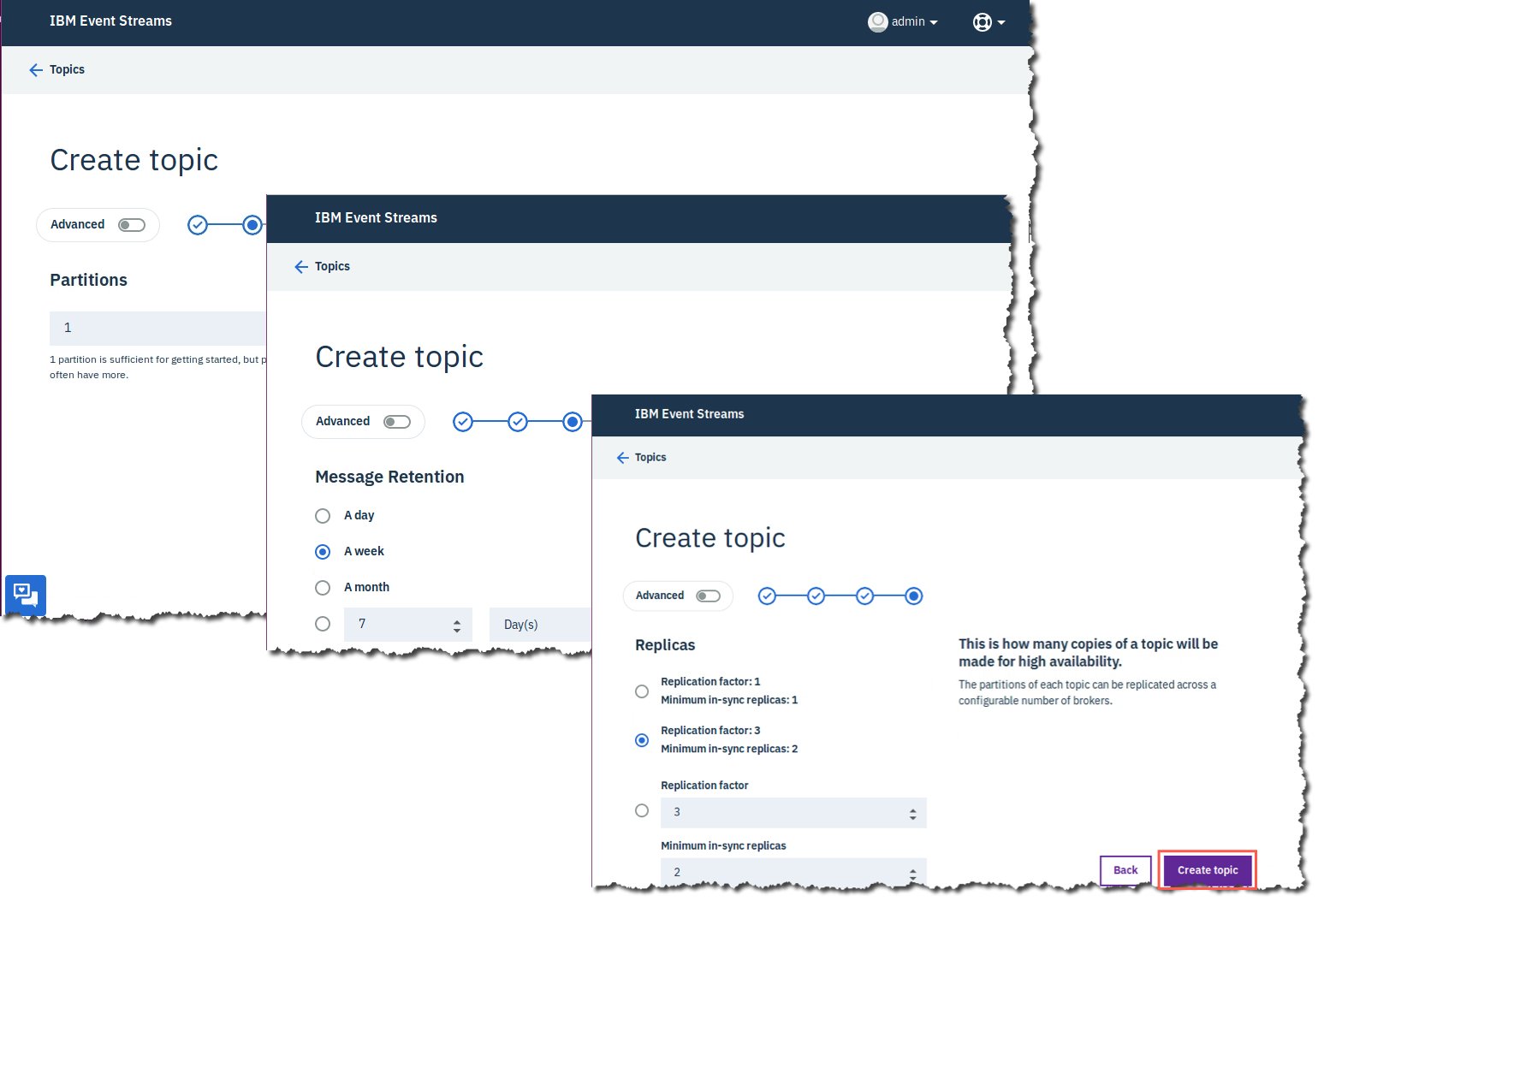Select the custom retention radio beside 7
1514x1085 pixels.
point(323,624)
